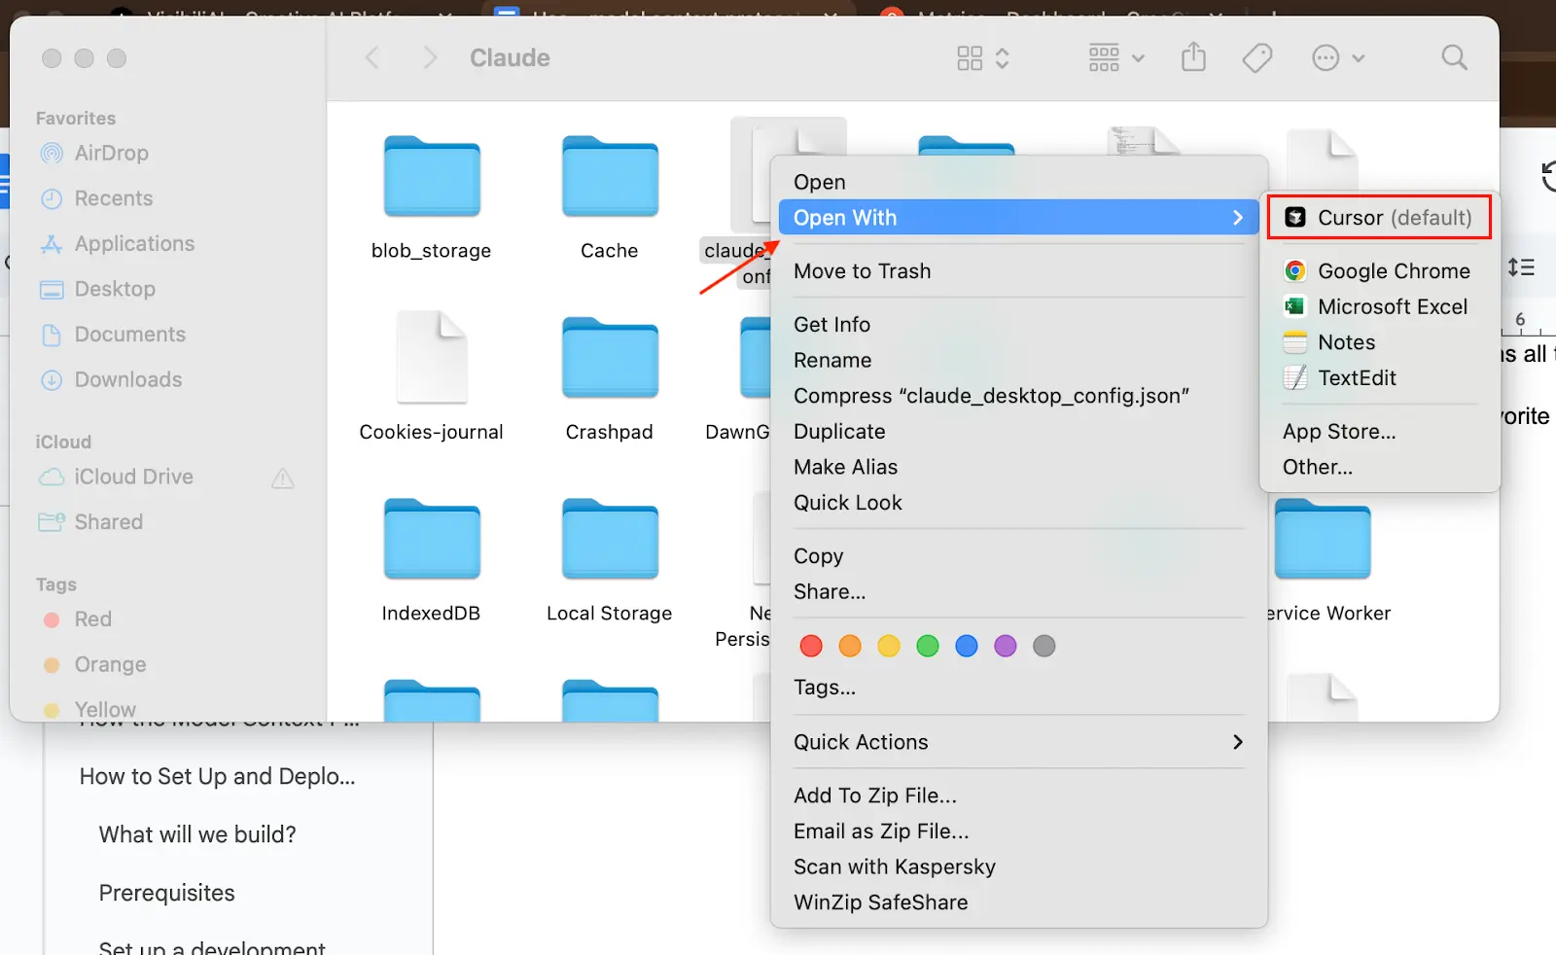Screen dimensions: 1556x955
Task: Open Applications in the Finder sidebar
Action: (x=117, y=243)
